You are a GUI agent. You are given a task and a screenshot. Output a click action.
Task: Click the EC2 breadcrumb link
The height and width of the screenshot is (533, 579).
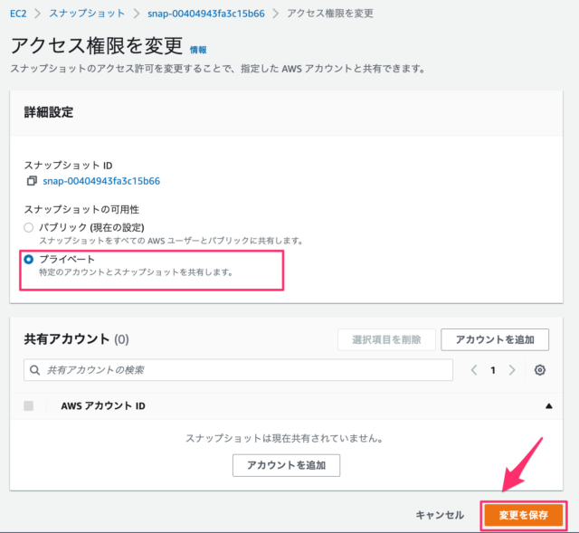18,14
